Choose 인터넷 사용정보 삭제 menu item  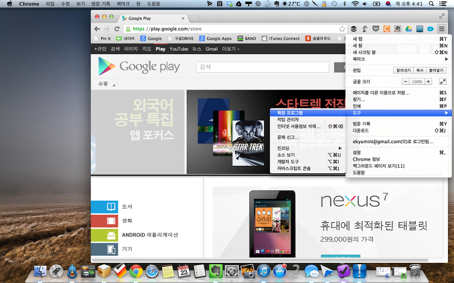(307, 126)
